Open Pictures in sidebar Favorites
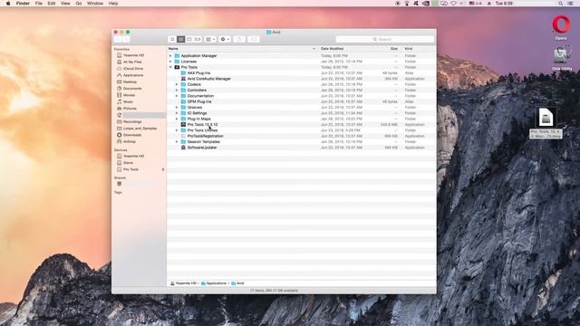This screenshot has width=580, height=326. [x=130, y=109]
